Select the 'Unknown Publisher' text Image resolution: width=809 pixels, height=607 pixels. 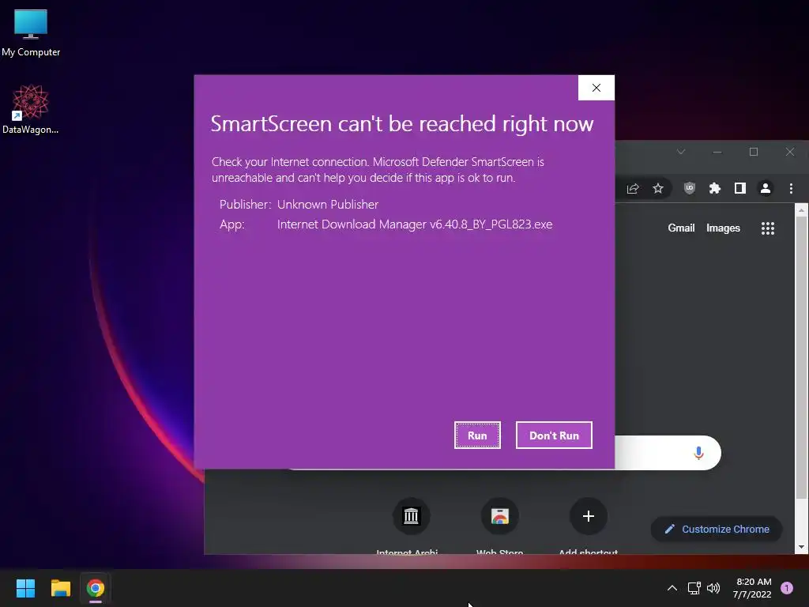pos(328,205)
